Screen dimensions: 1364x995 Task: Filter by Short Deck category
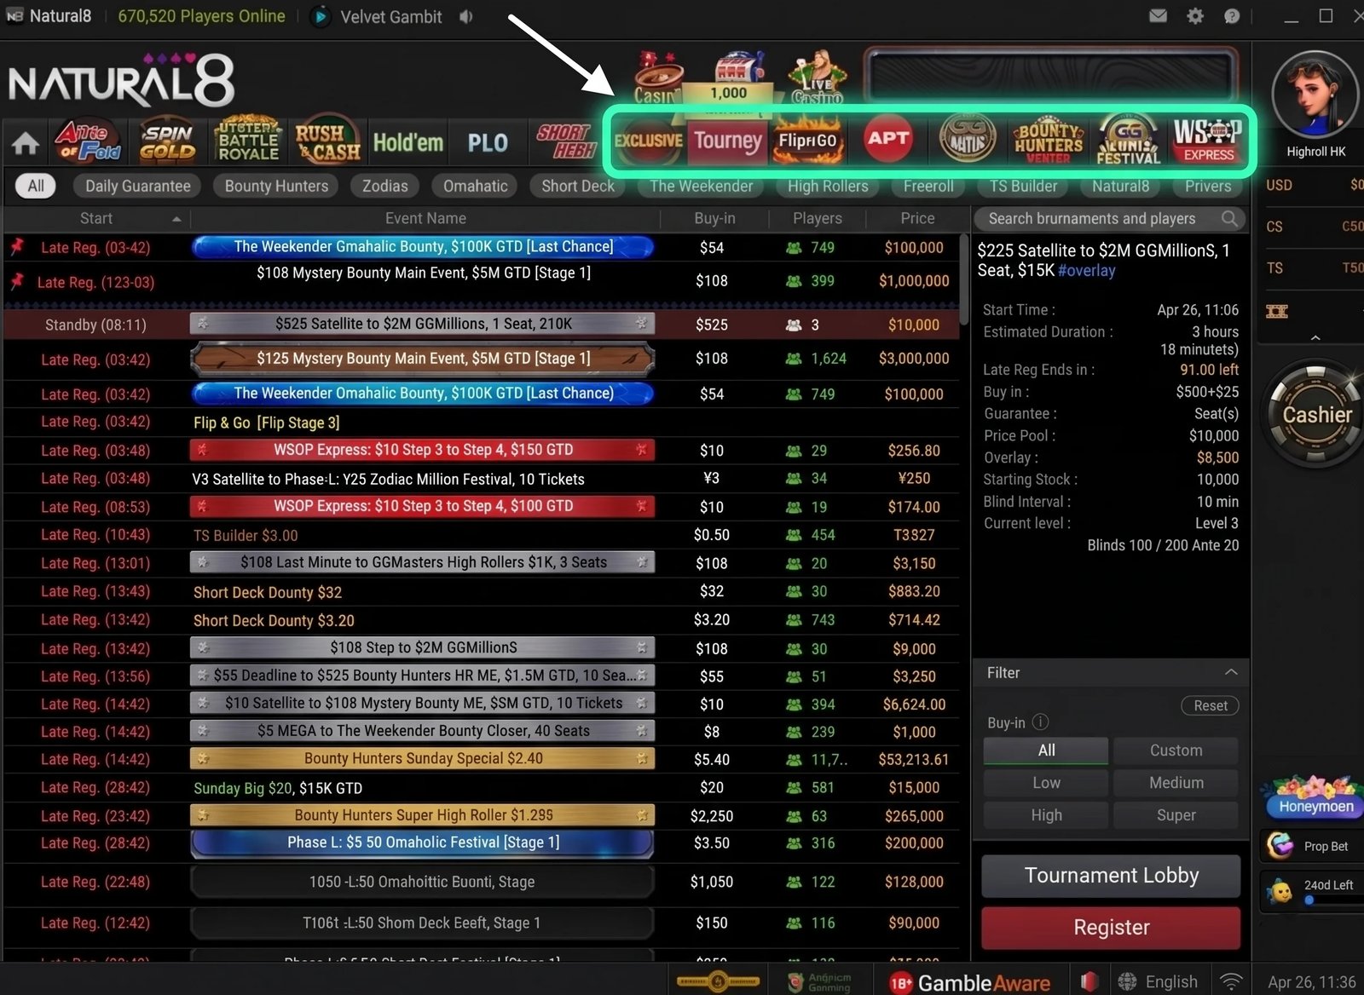(x=578, y=186)
